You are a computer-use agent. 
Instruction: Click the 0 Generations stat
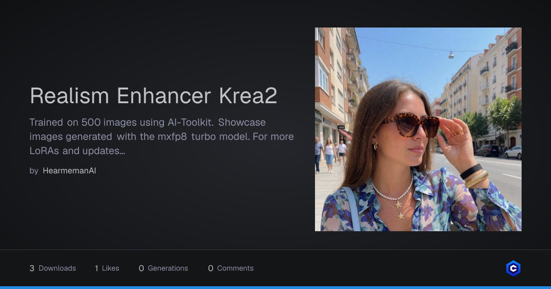tap(163, 268)
